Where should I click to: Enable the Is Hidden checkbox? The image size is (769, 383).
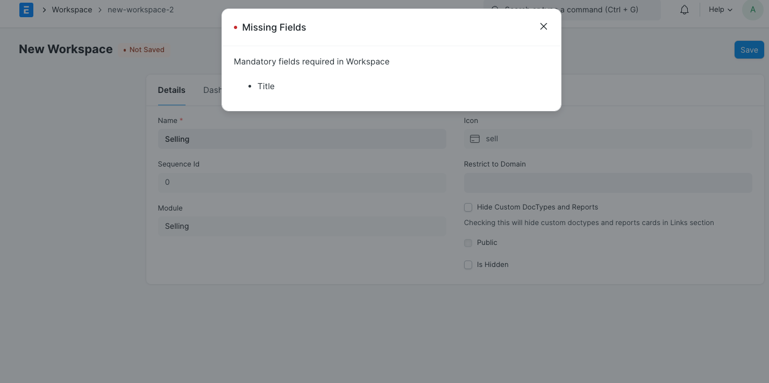coord(468,265)
